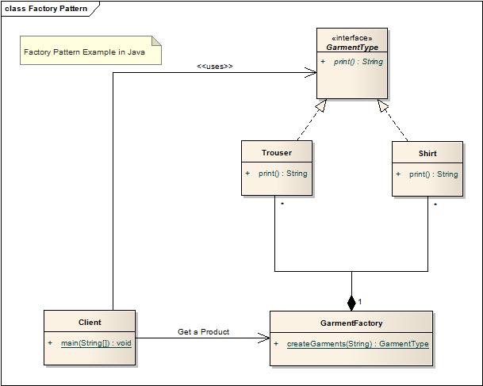Screen dimensions: 483x386
Task: Click the realization arrowhead above Shirt
Action: coord(383,106)
